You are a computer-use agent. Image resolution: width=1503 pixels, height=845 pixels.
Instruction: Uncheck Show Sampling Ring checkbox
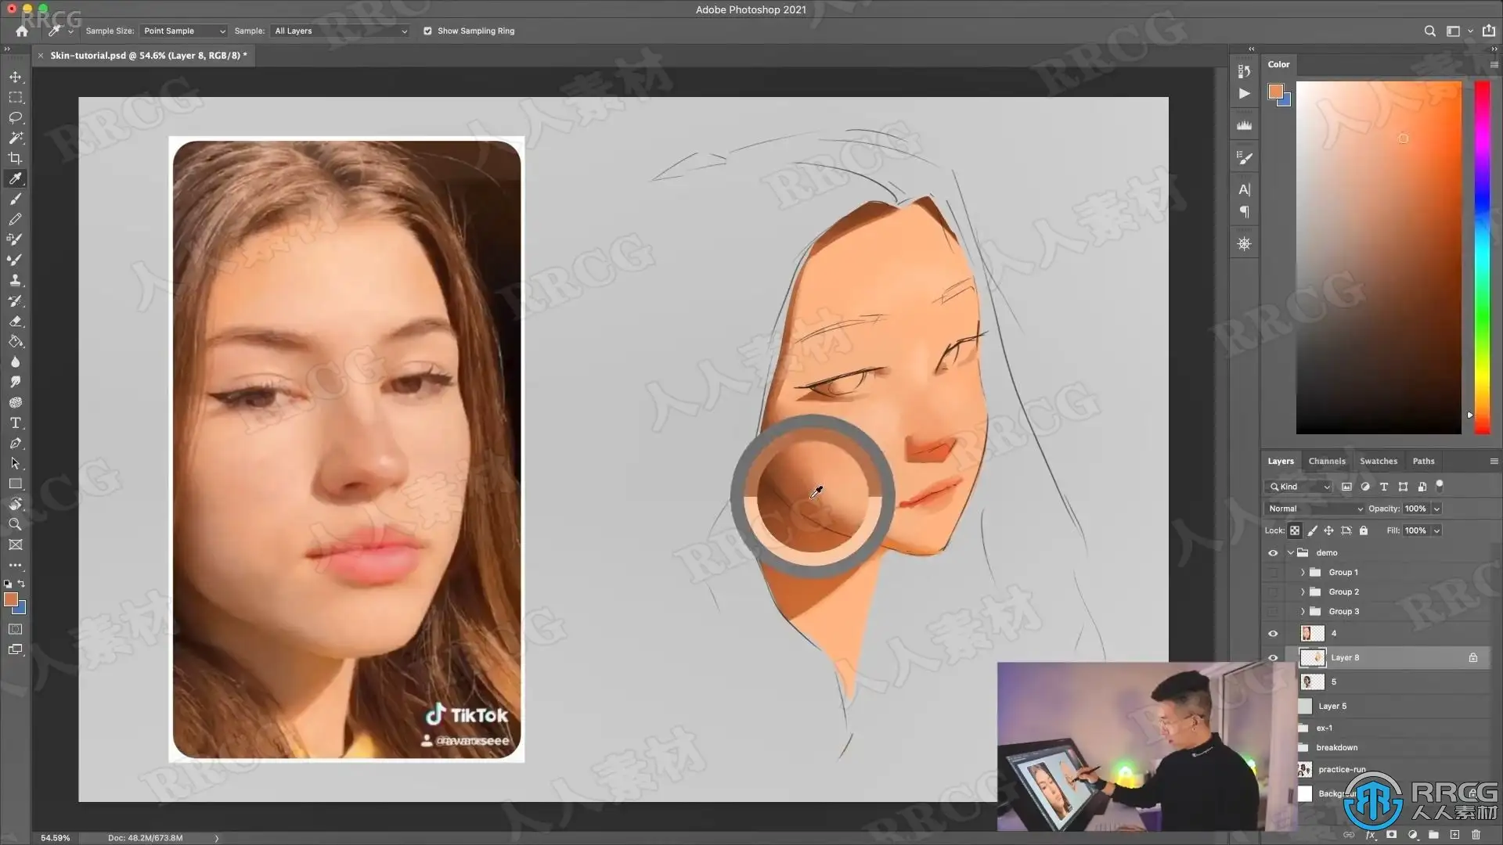pyautogui.click(x=427, y=31)
